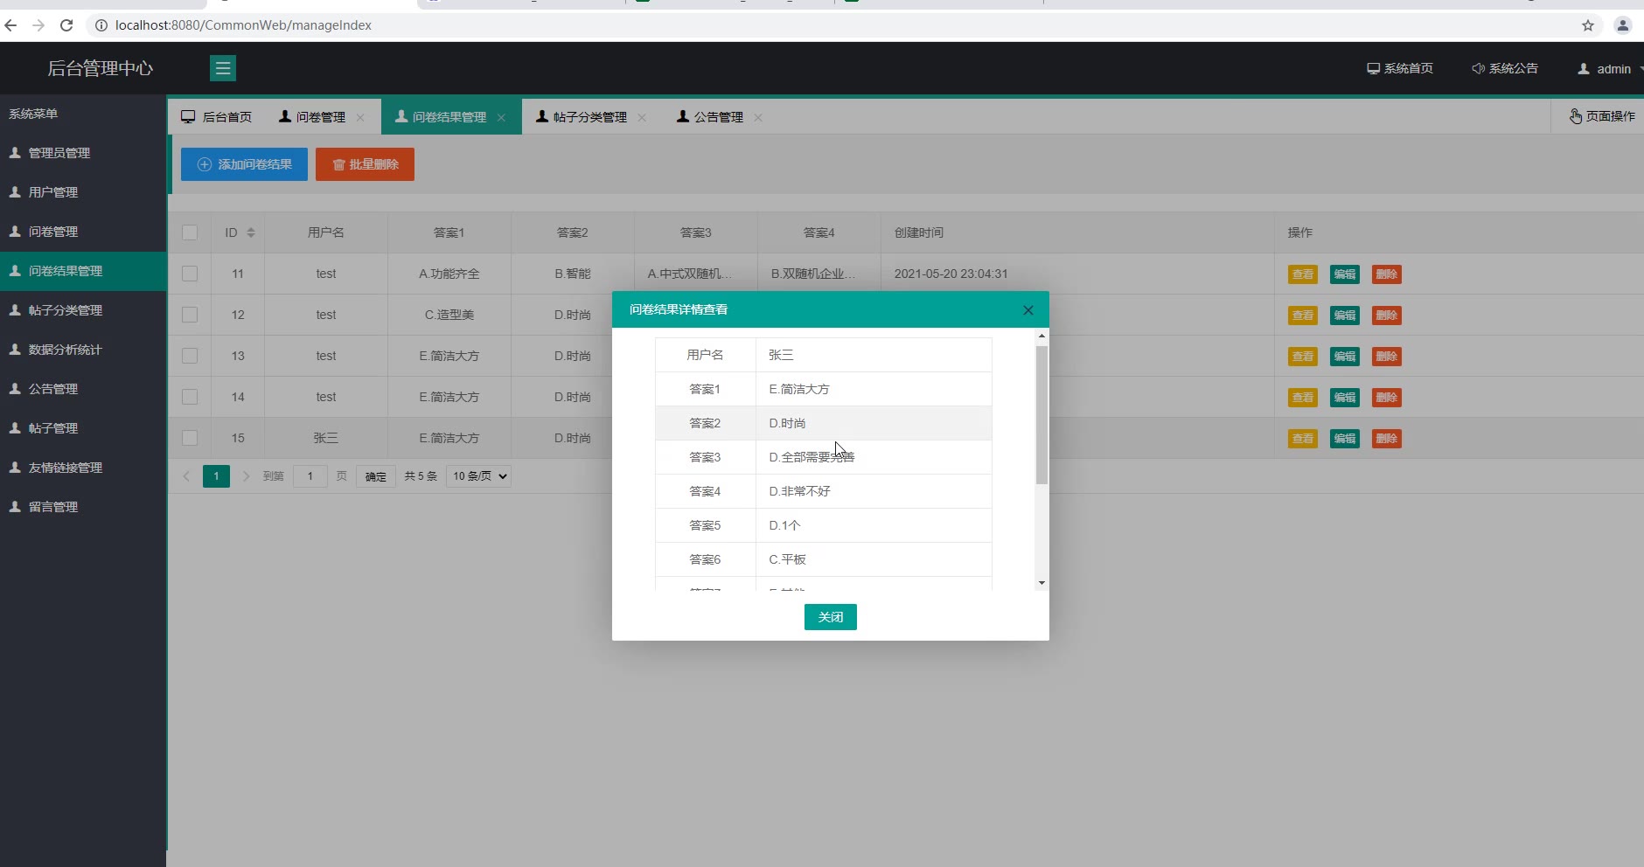1644x867 pixels.
Task: Tick the checkbox for row ID 11
Action: pos(190,274)
